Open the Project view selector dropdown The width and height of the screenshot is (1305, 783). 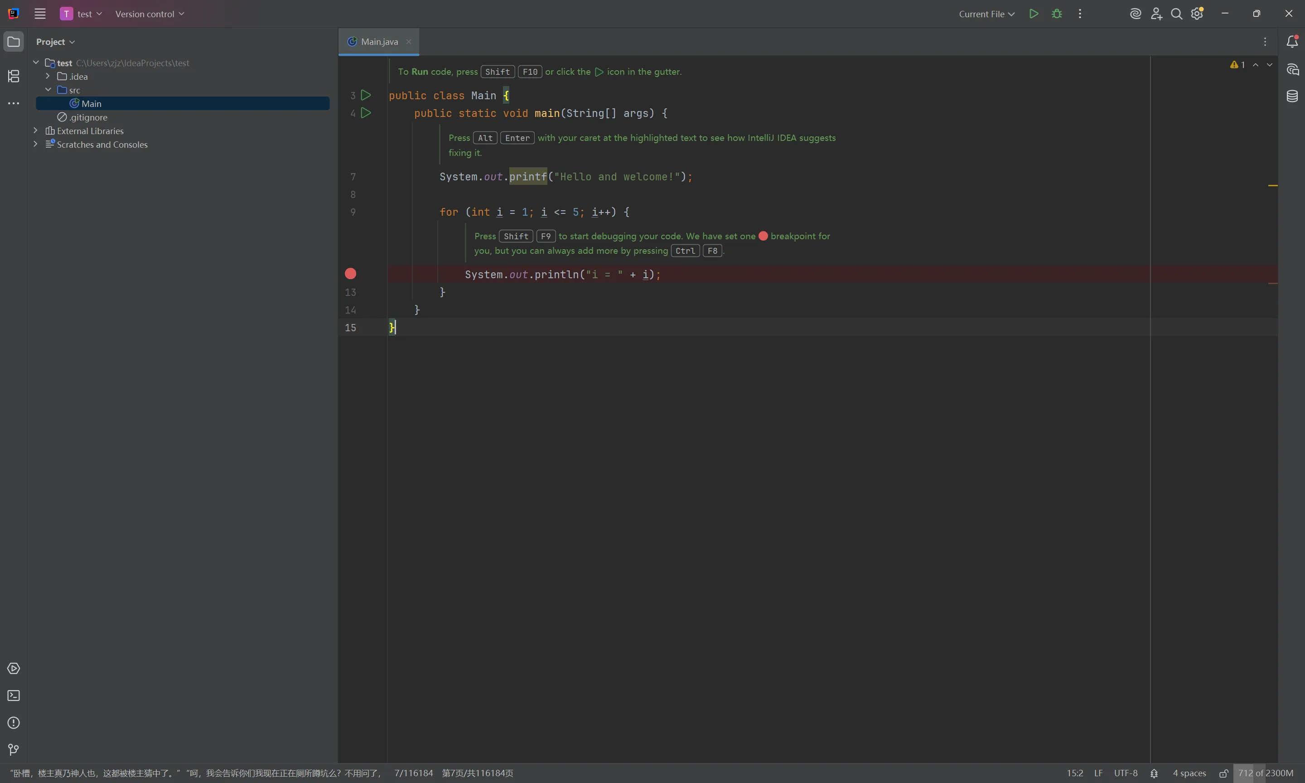coord(55,42)
